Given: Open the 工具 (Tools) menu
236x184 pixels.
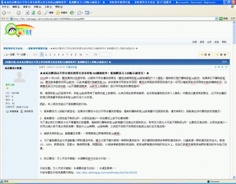Looking at the screenshot, I should point(48,7).
